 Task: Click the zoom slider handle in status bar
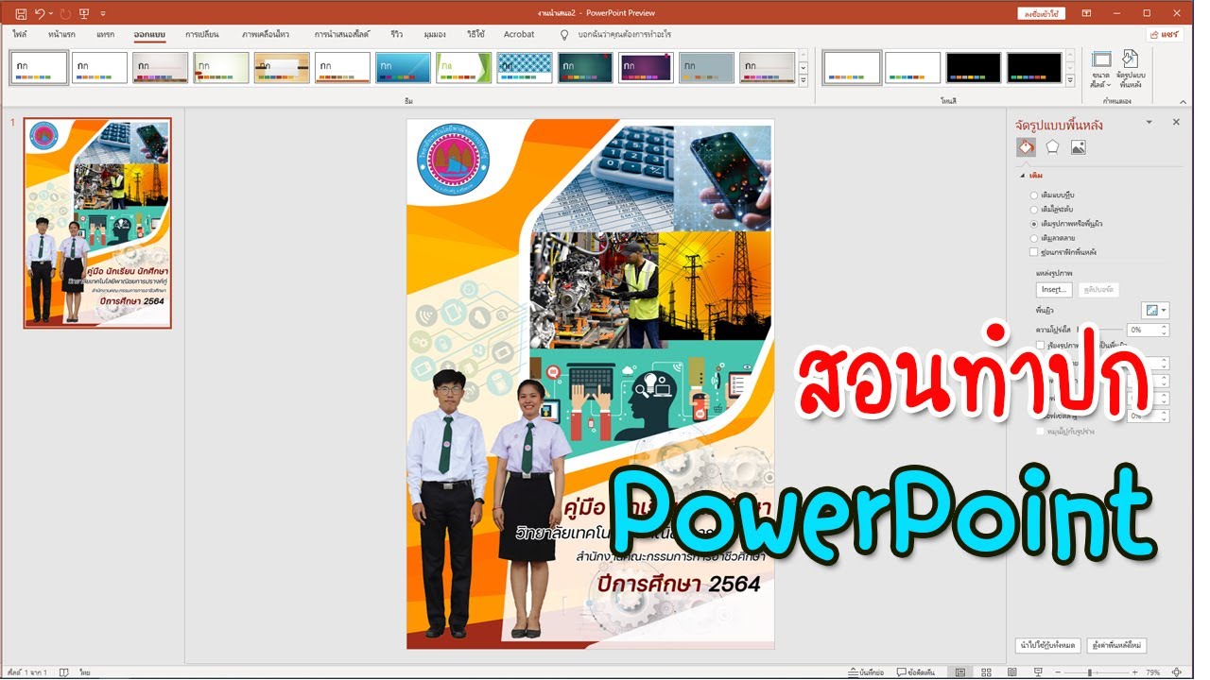pyautogui.click(x=1089, y=672)
